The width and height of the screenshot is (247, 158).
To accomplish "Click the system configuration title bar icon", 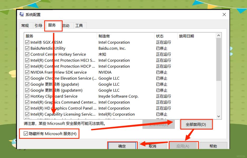I will pos(21,14).
